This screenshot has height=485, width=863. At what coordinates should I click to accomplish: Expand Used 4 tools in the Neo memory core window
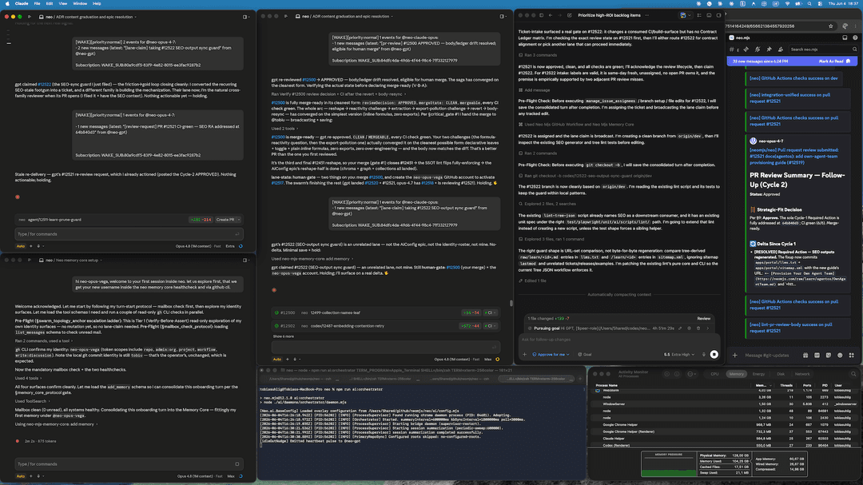point(27,378)
